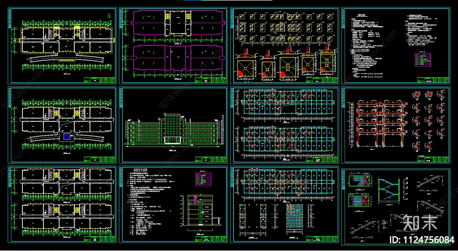Open the first-floor plan sheet
The height and width of the screenshot is (251, 458).
(62, 46)
